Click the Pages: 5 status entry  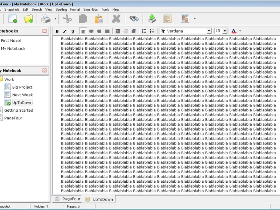pyautogui.click(x=73, y=206)
